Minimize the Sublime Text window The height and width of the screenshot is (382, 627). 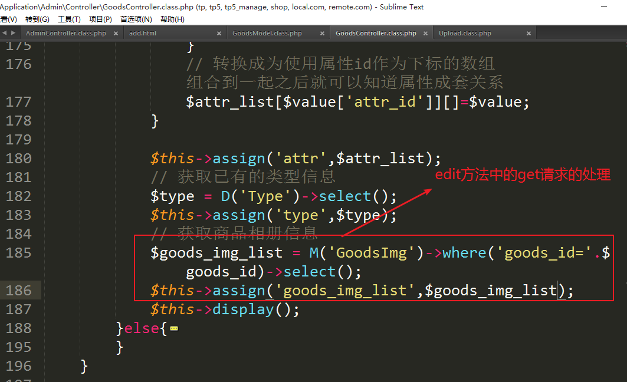[x=605, y=6]
